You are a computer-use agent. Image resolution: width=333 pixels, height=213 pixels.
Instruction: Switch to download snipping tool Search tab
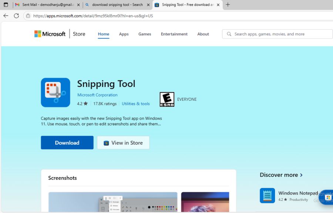coord(117,5)
